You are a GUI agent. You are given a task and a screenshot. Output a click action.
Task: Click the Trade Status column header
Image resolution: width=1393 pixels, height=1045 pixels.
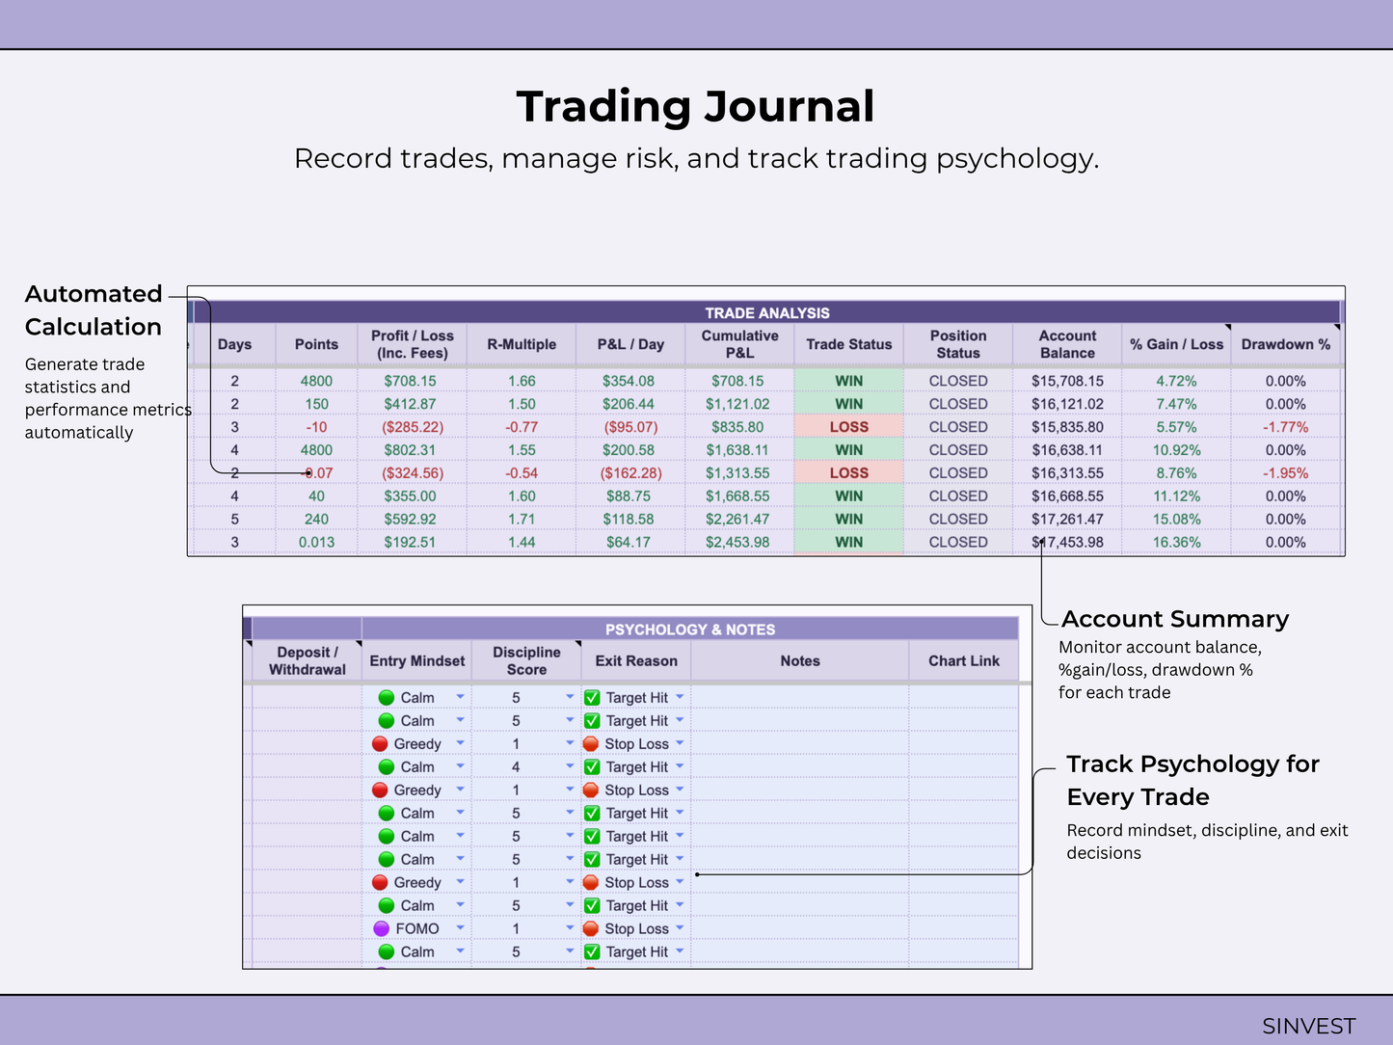pyautogui.click(x=849, y=344)
